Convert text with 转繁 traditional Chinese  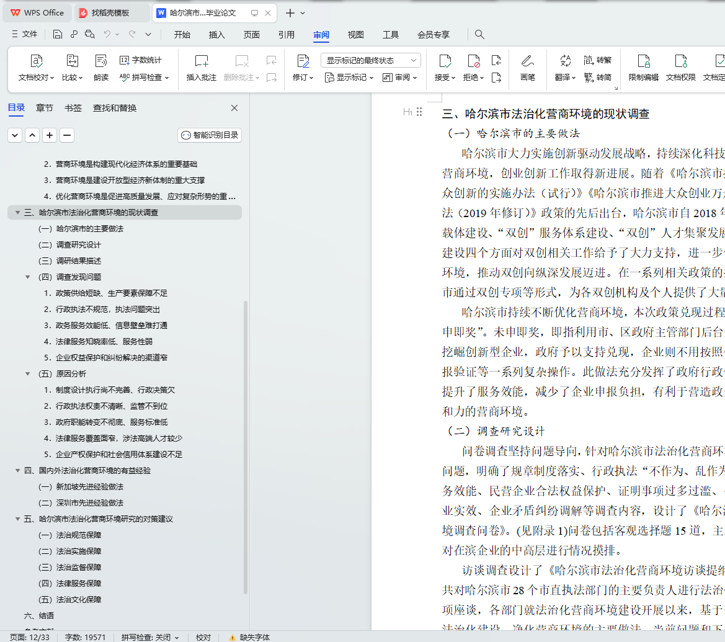597,60
